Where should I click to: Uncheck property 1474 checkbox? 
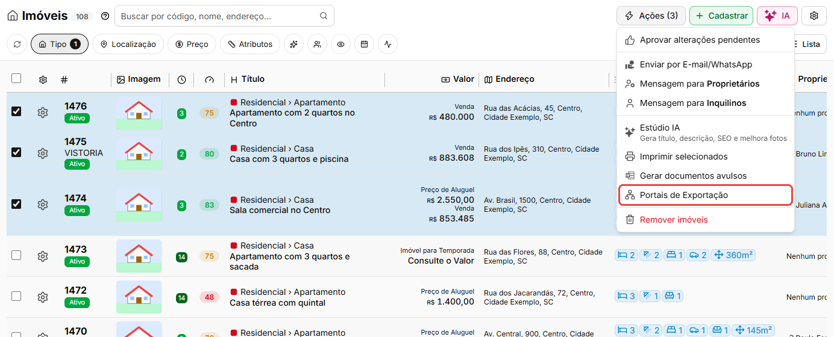point(16,204)
